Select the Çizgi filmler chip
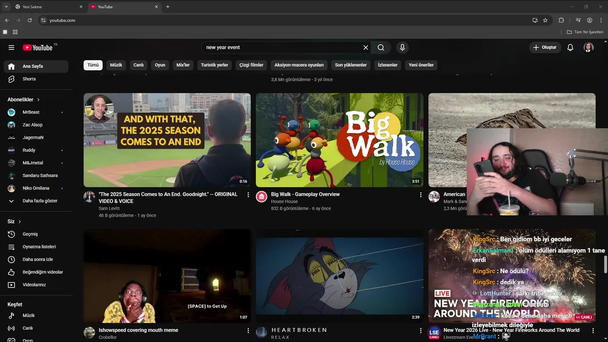Viewport: 608px width, 342px height. pyautogui.click(x=251, y=65)
